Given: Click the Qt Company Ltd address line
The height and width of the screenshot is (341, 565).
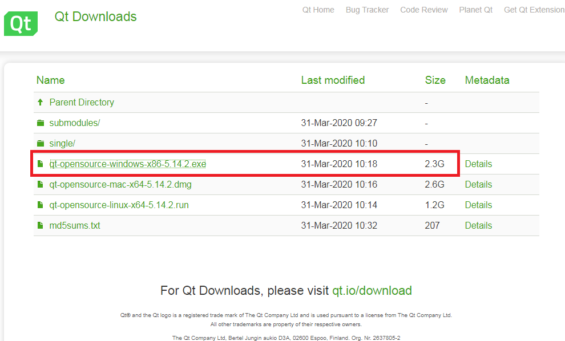Looking at the screenshot, I should click(x=286, y=338).
